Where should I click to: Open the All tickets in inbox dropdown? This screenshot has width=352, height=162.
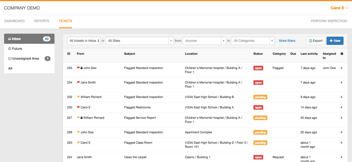84,41
